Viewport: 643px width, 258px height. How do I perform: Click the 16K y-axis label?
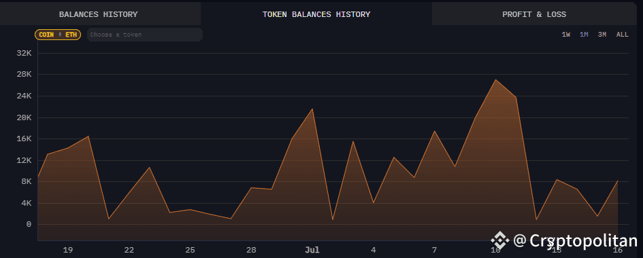[x=24, y=139]
